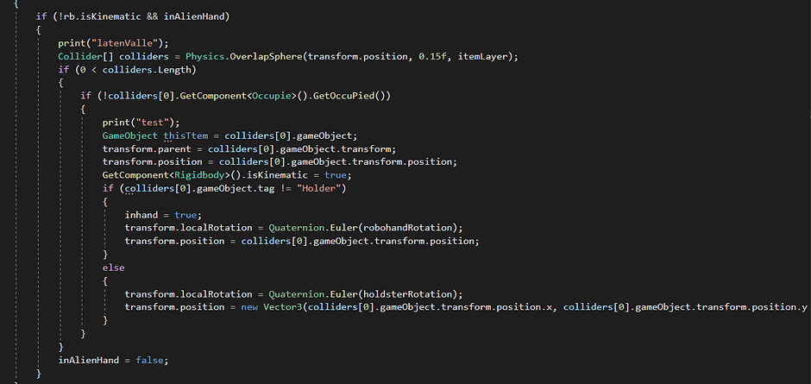Screen dimensions: 811x384
Task: Click the inAlienHand = false statement
Action: click(113, 361)
